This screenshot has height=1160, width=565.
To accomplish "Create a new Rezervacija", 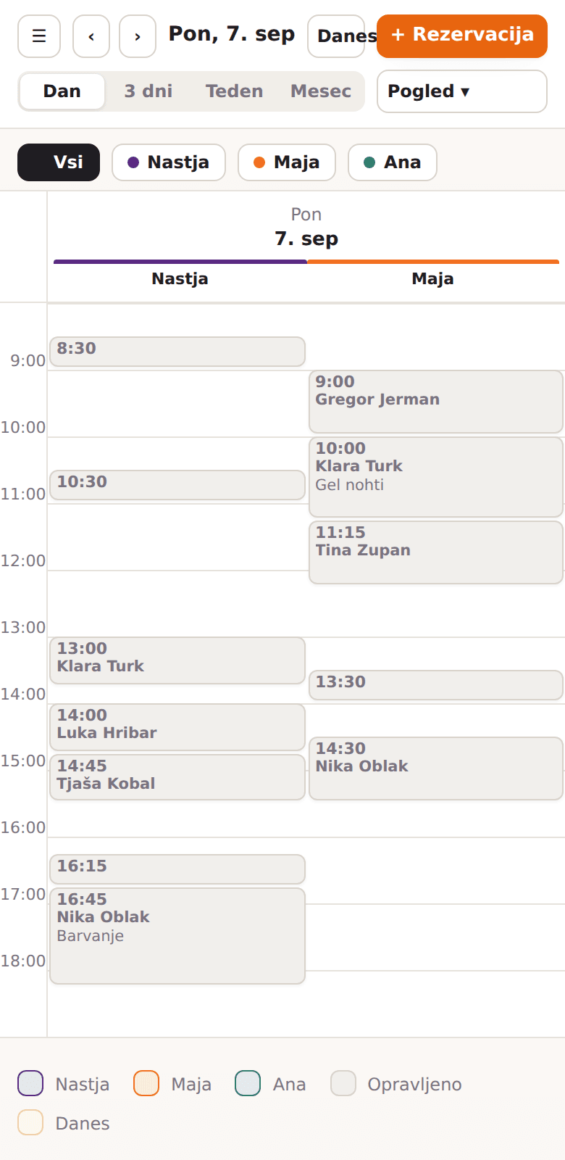I will 462,36.
